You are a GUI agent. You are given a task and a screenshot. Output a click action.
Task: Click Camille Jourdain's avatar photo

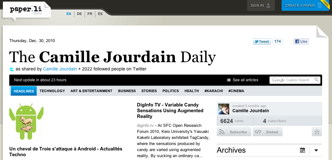[223, 109]
